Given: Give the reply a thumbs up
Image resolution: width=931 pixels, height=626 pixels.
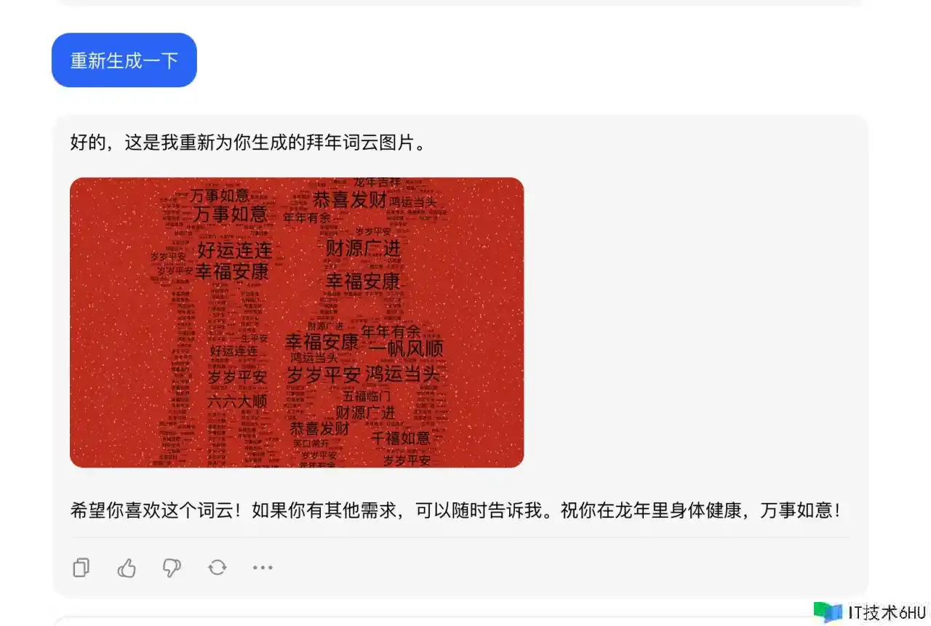Looking at the screenshot, I should (x=127, y=568).
